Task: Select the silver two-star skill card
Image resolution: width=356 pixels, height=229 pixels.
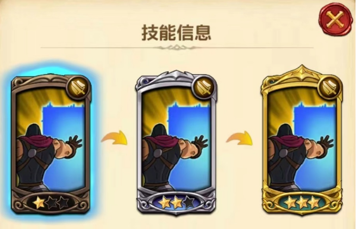Action: pos(176,143)
